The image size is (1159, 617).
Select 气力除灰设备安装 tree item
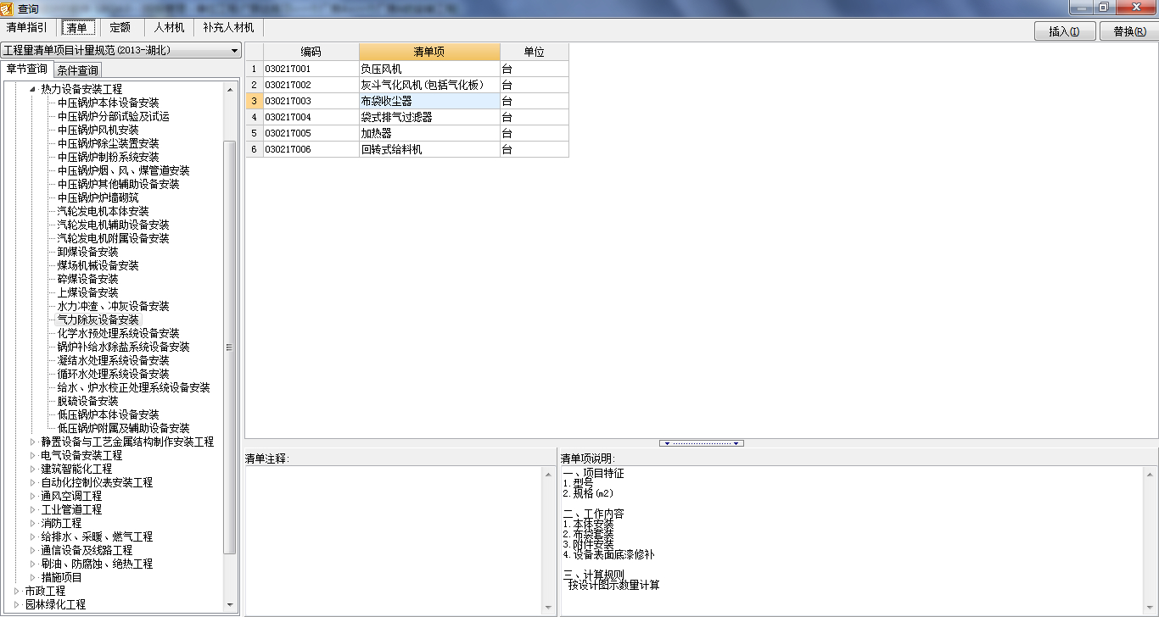98,320
